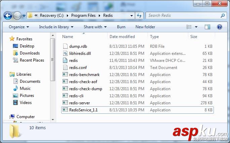The width and height of the screenshot is (230, 143).
Task: Click the dump.rdb file name
Action: pos(78,46)
